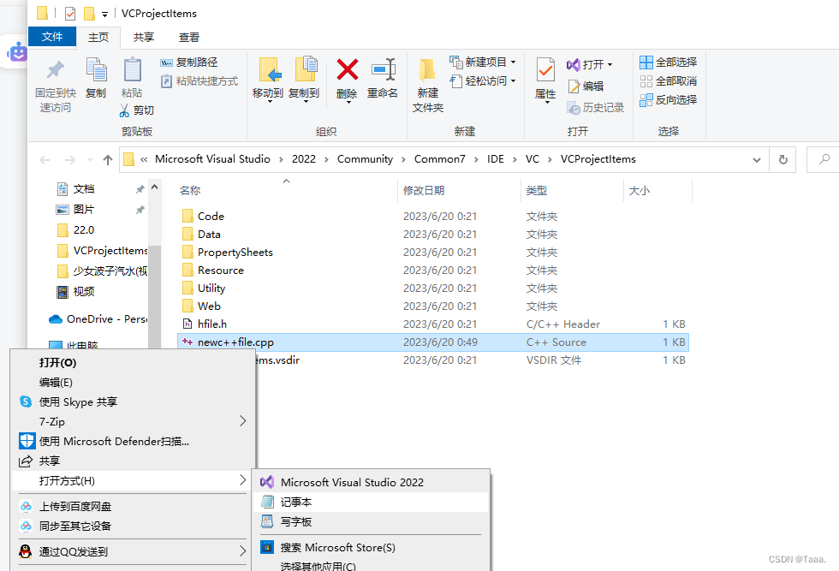This screenshot has width=839, height=571.
Task: Click Select all (全部选择) icon
Action: coord(646,62)
